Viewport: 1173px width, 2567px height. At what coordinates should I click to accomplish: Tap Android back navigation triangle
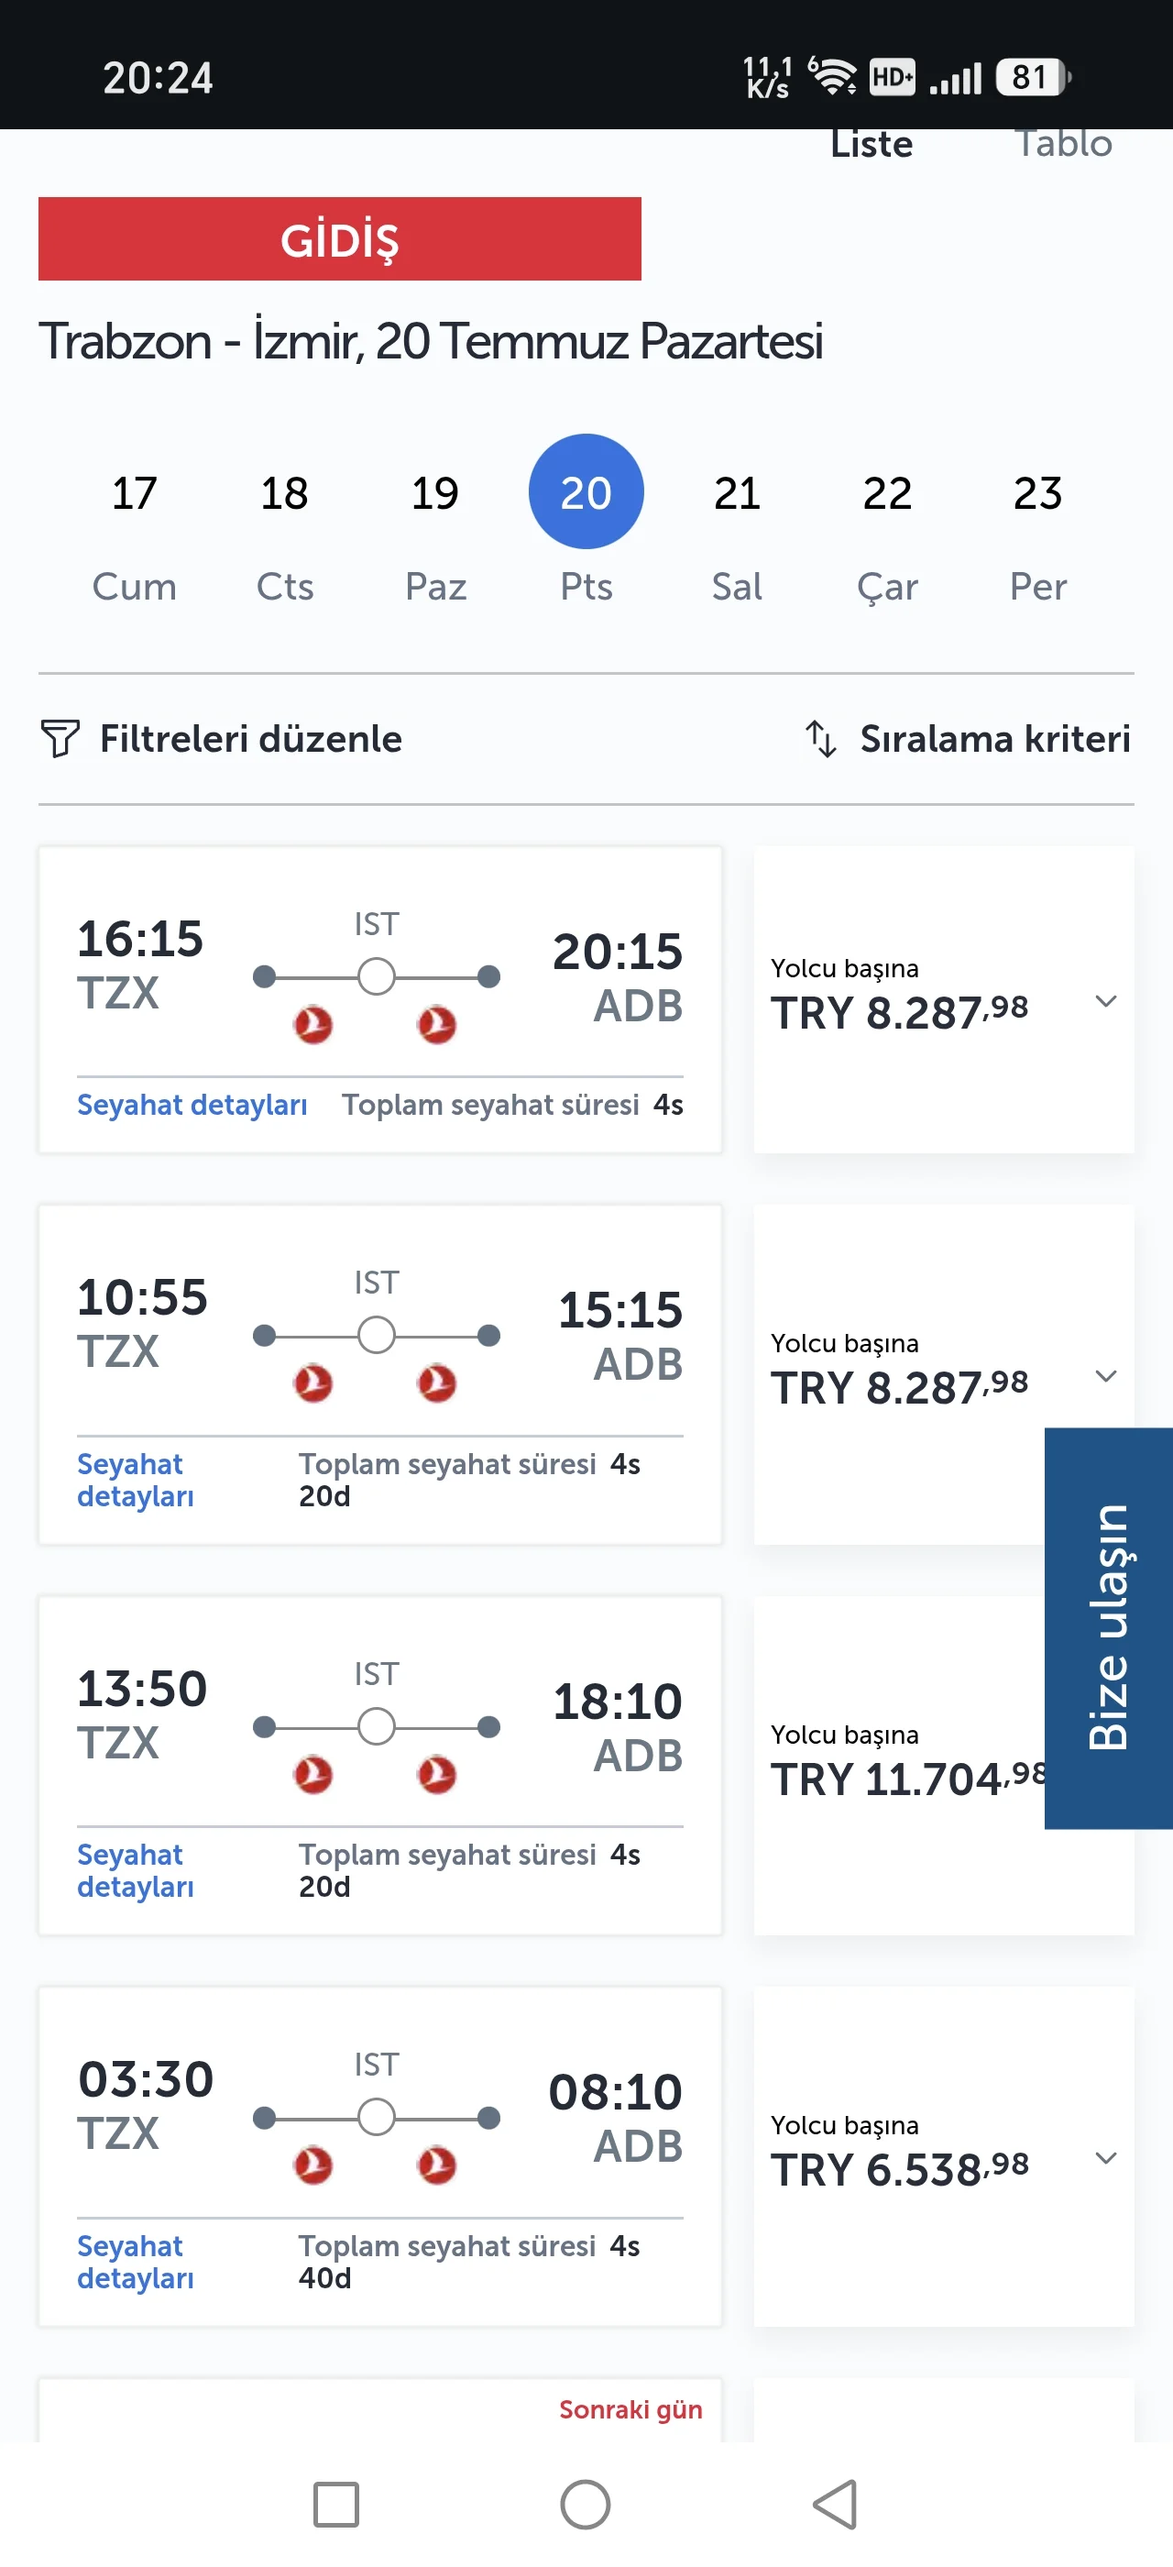(836, 2503)
